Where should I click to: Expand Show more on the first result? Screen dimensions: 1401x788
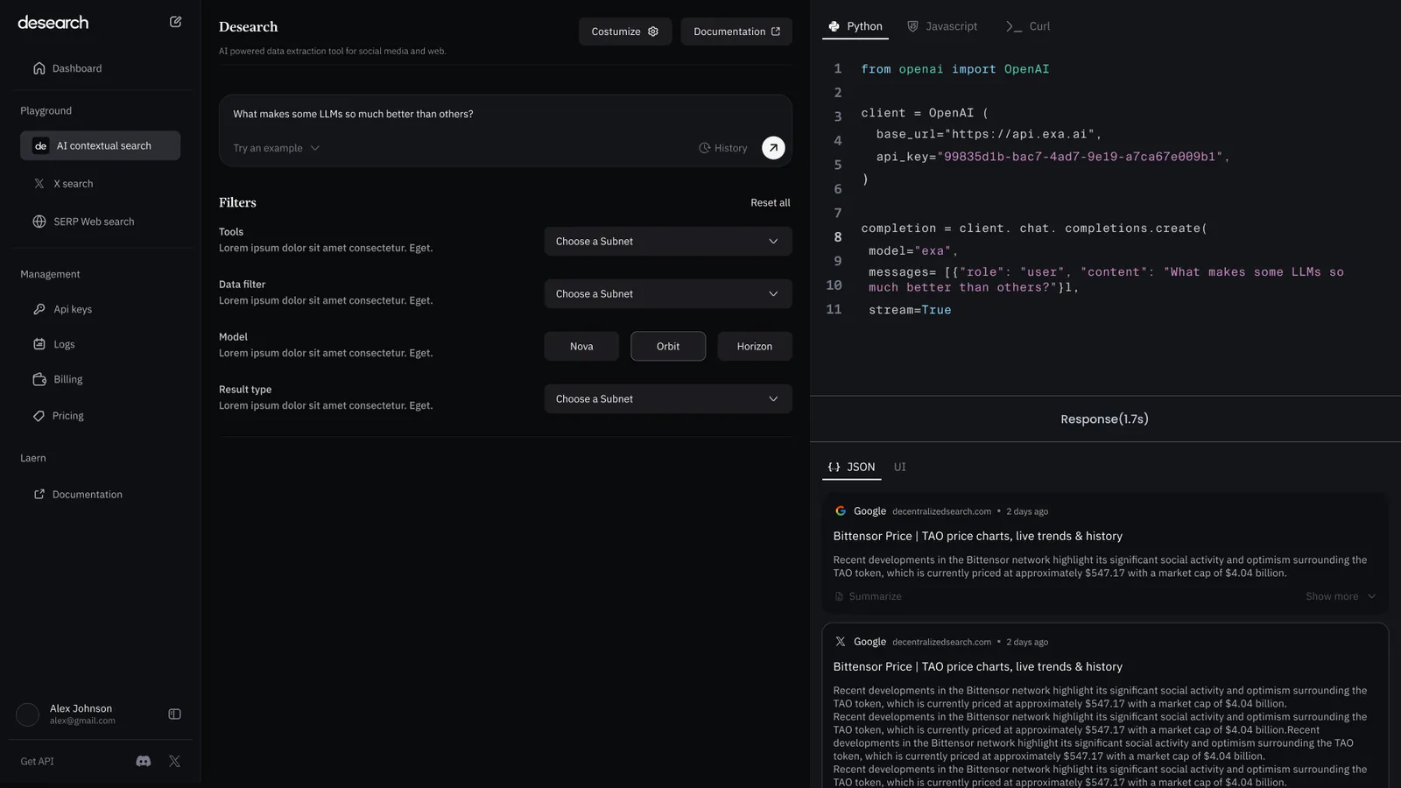click(1341, 596)
